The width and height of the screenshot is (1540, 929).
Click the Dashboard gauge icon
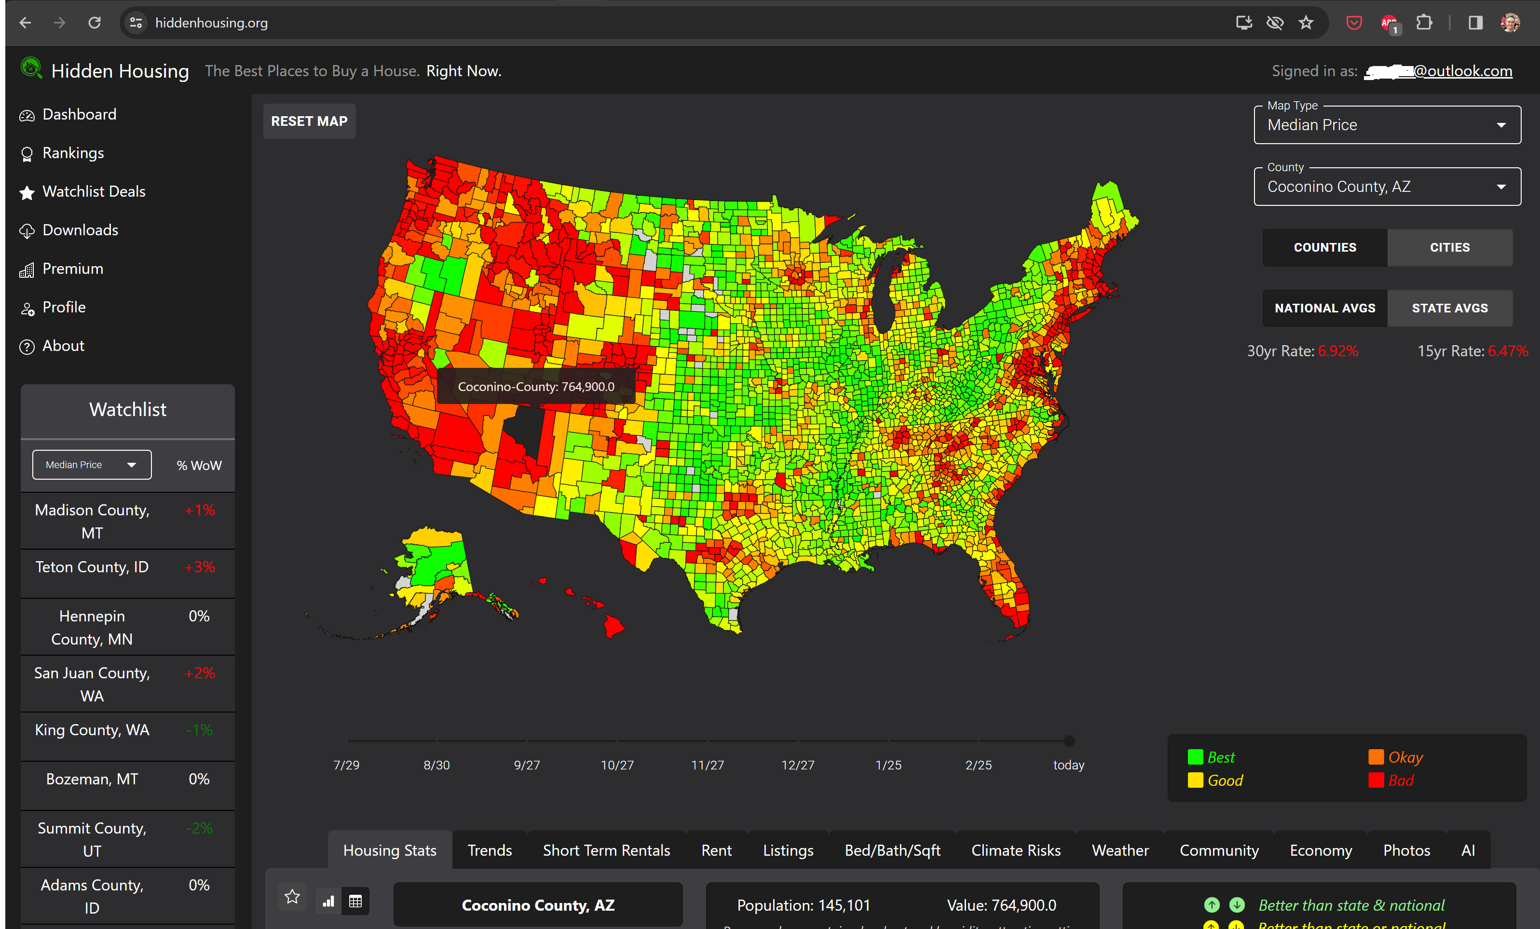click(27, 116)
